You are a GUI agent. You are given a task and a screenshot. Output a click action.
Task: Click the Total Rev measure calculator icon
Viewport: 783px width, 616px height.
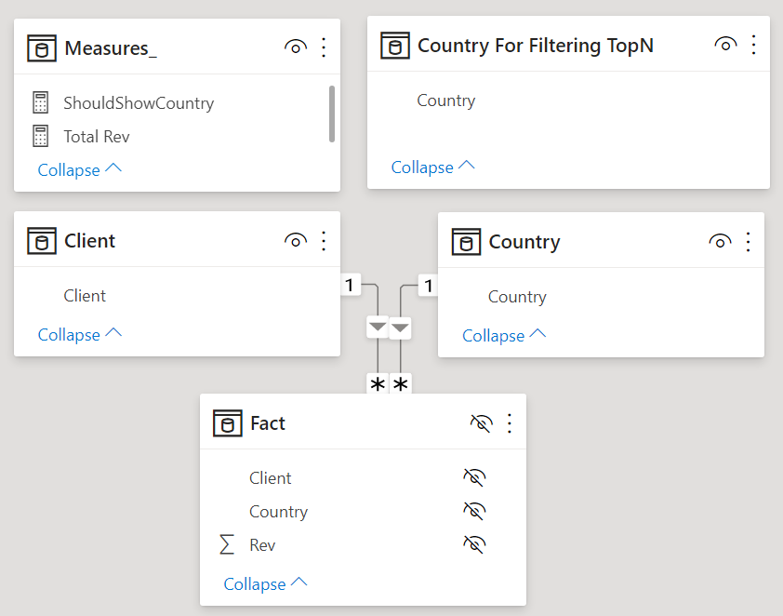pyautogui.click(x=40, y=136)
